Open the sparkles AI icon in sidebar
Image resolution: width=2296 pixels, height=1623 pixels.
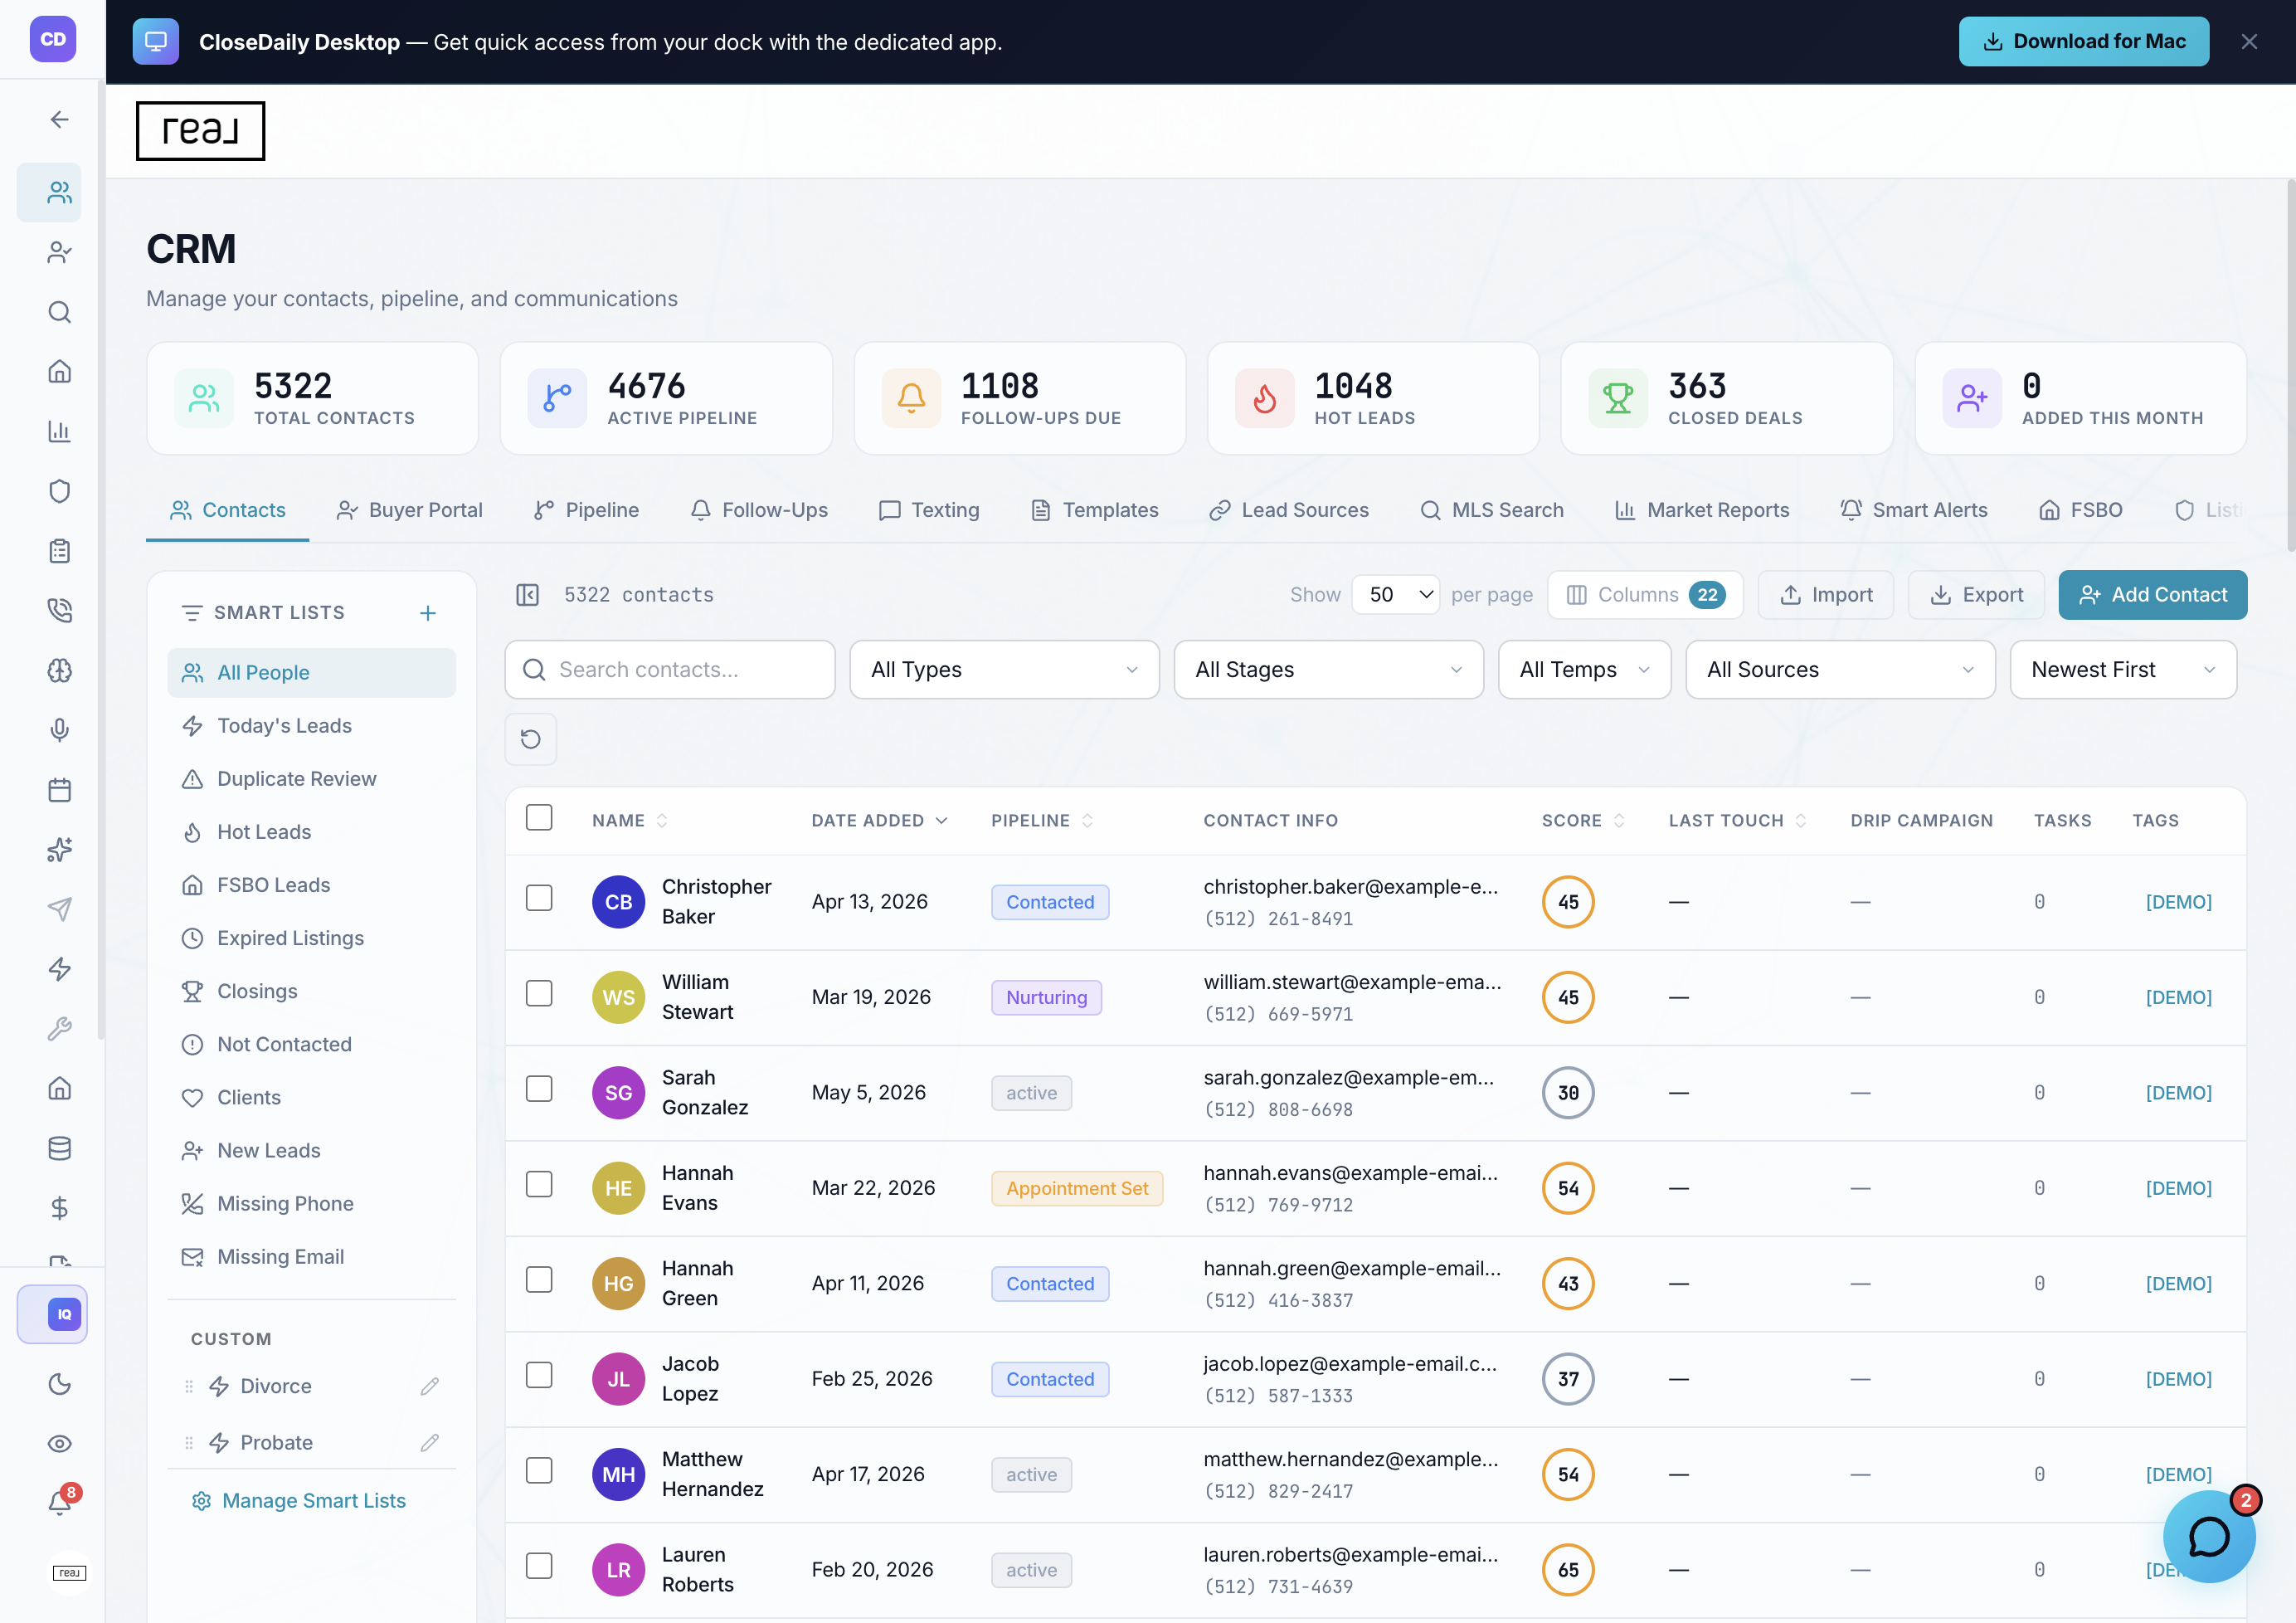59,850
